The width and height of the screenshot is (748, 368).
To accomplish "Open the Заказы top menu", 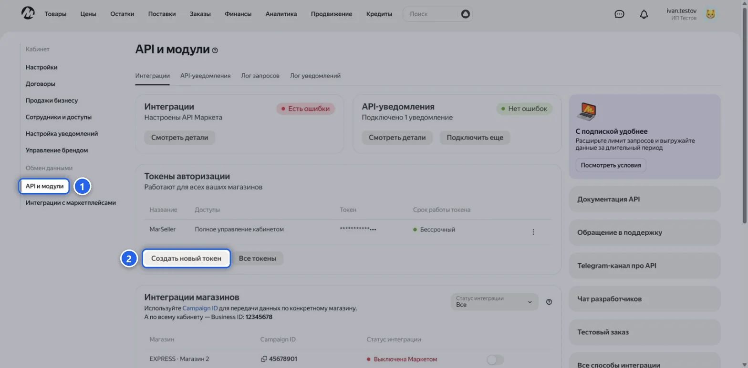I will (200, 14).
